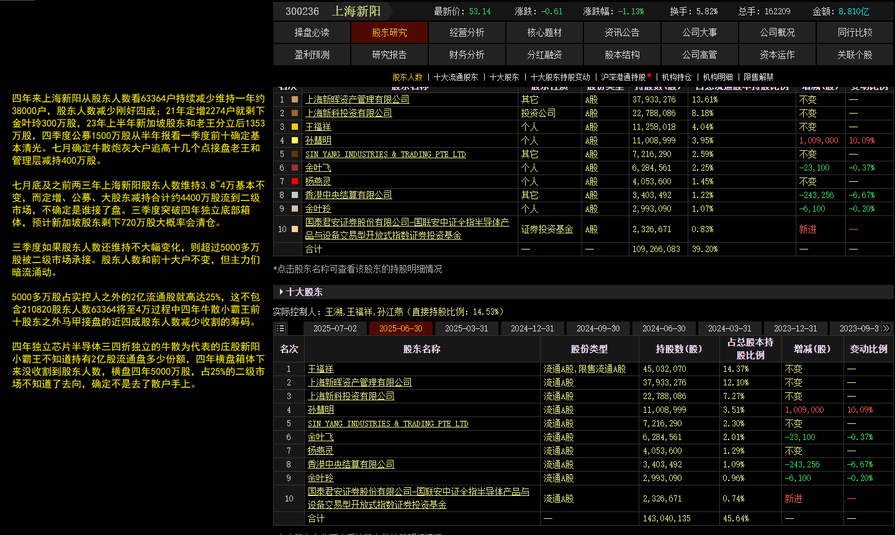Open 关联个股 page

tap(855, 55)
